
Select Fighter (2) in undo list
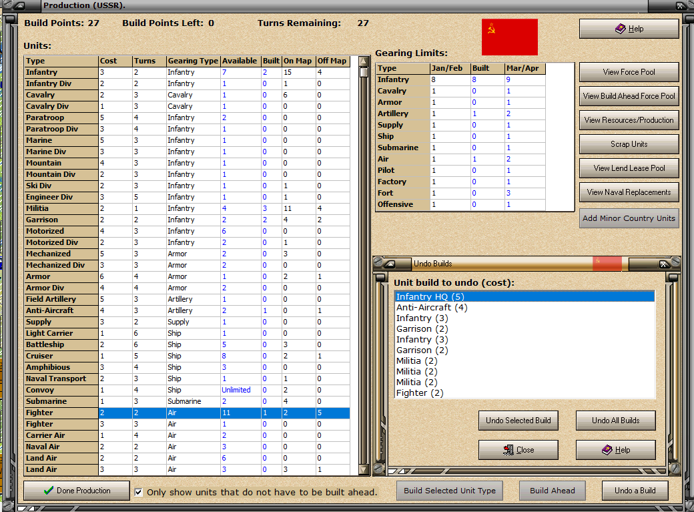[x=525, y=393]
